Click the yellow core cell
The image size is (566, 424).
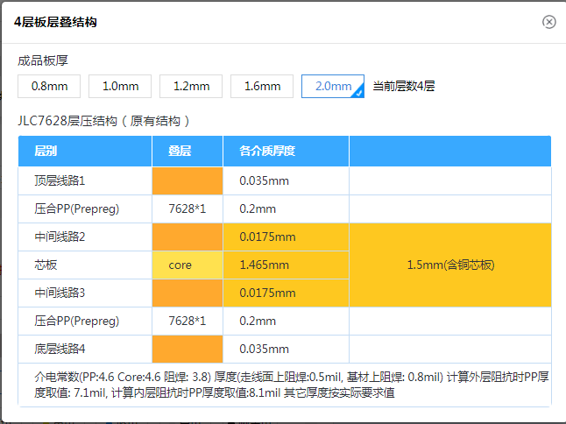(187, 265)
